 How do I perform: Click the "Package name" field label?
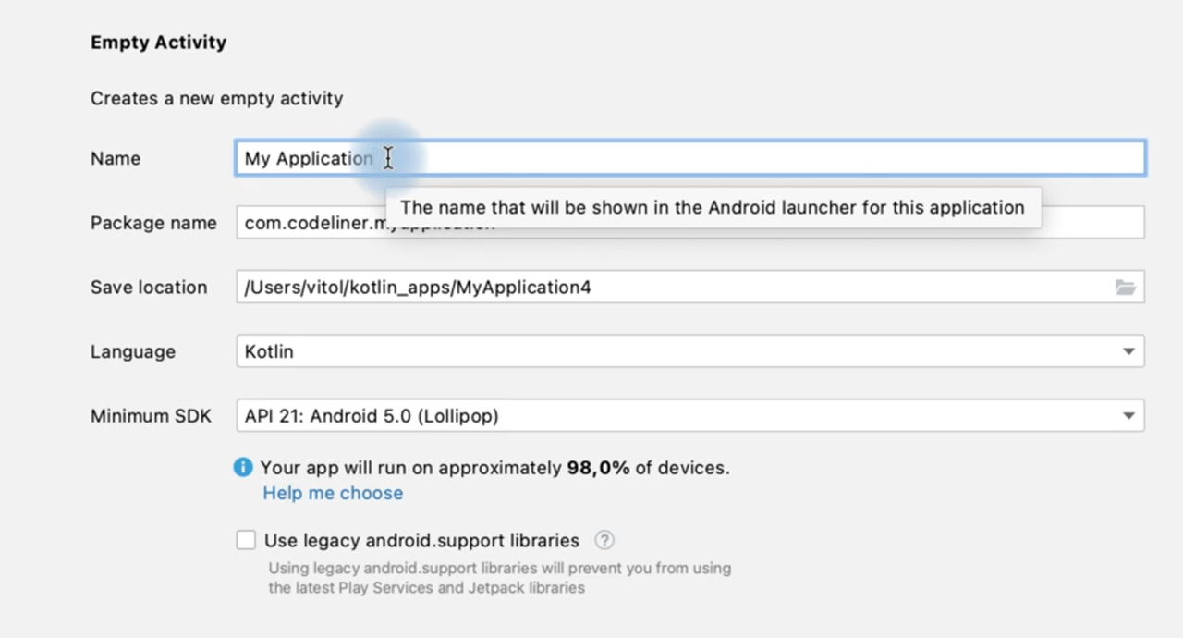[x=153, y=223]
